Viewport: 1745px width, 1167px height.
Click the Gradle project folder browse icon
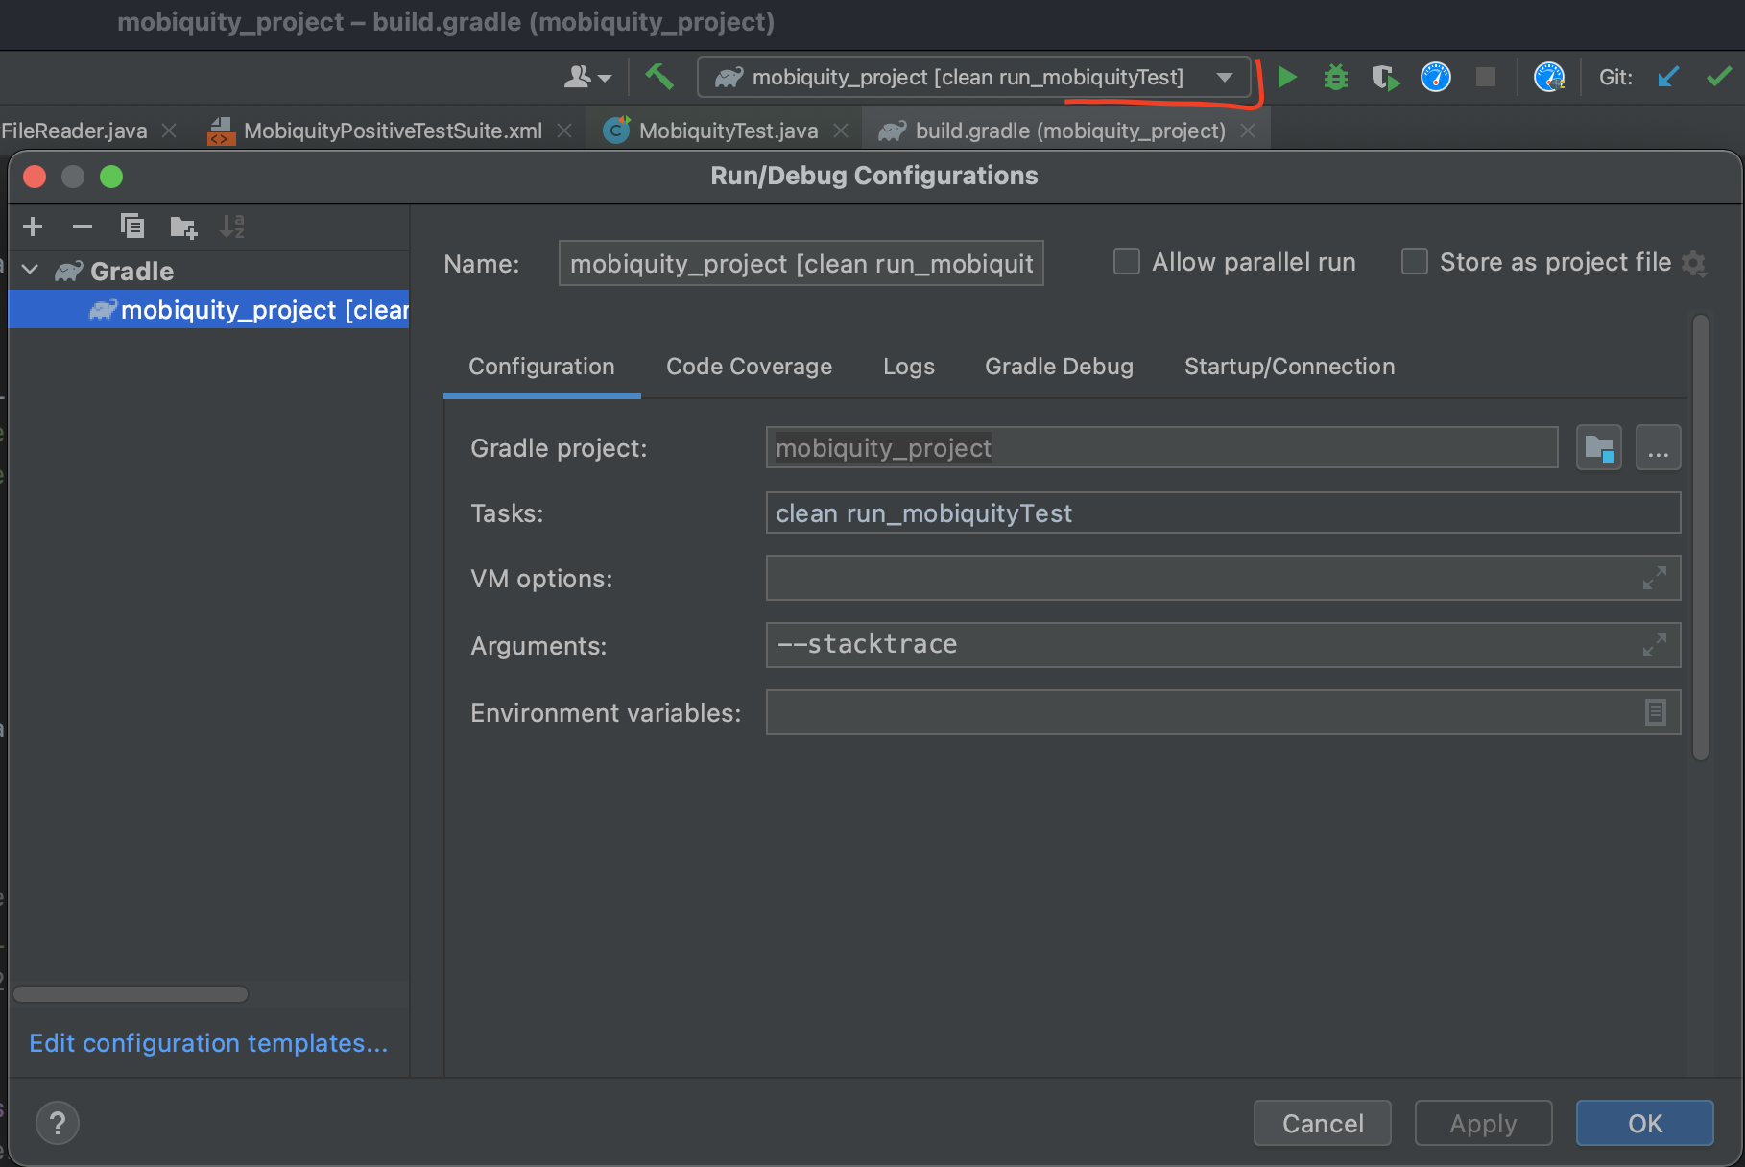pos(1599,448)
